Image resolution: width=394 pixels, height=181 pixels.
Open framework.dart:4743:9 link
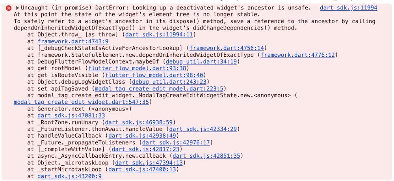tap(73, 41)
